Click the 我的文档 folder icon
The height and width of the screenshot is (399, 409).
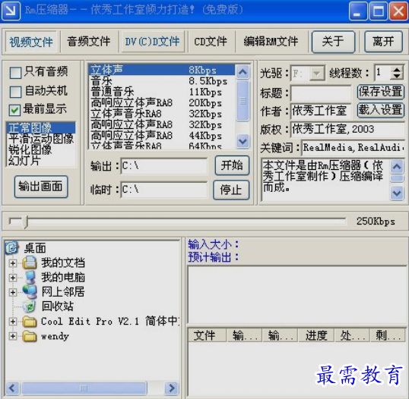(x=30, y=262)
